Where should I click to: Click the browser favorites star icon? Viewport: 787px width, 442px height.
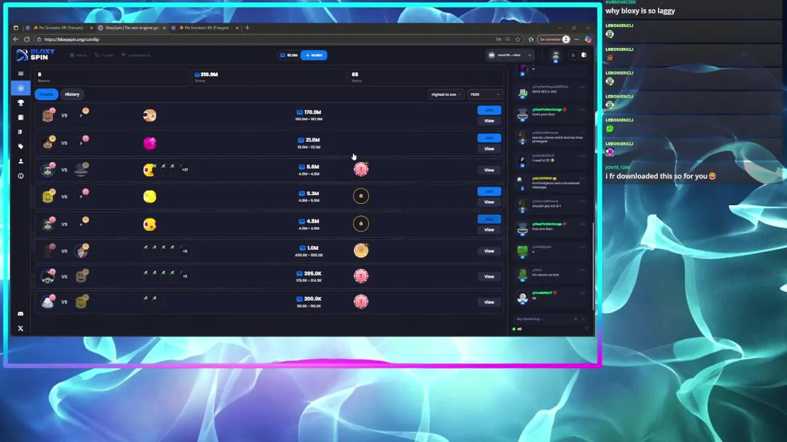pos(518,39)
